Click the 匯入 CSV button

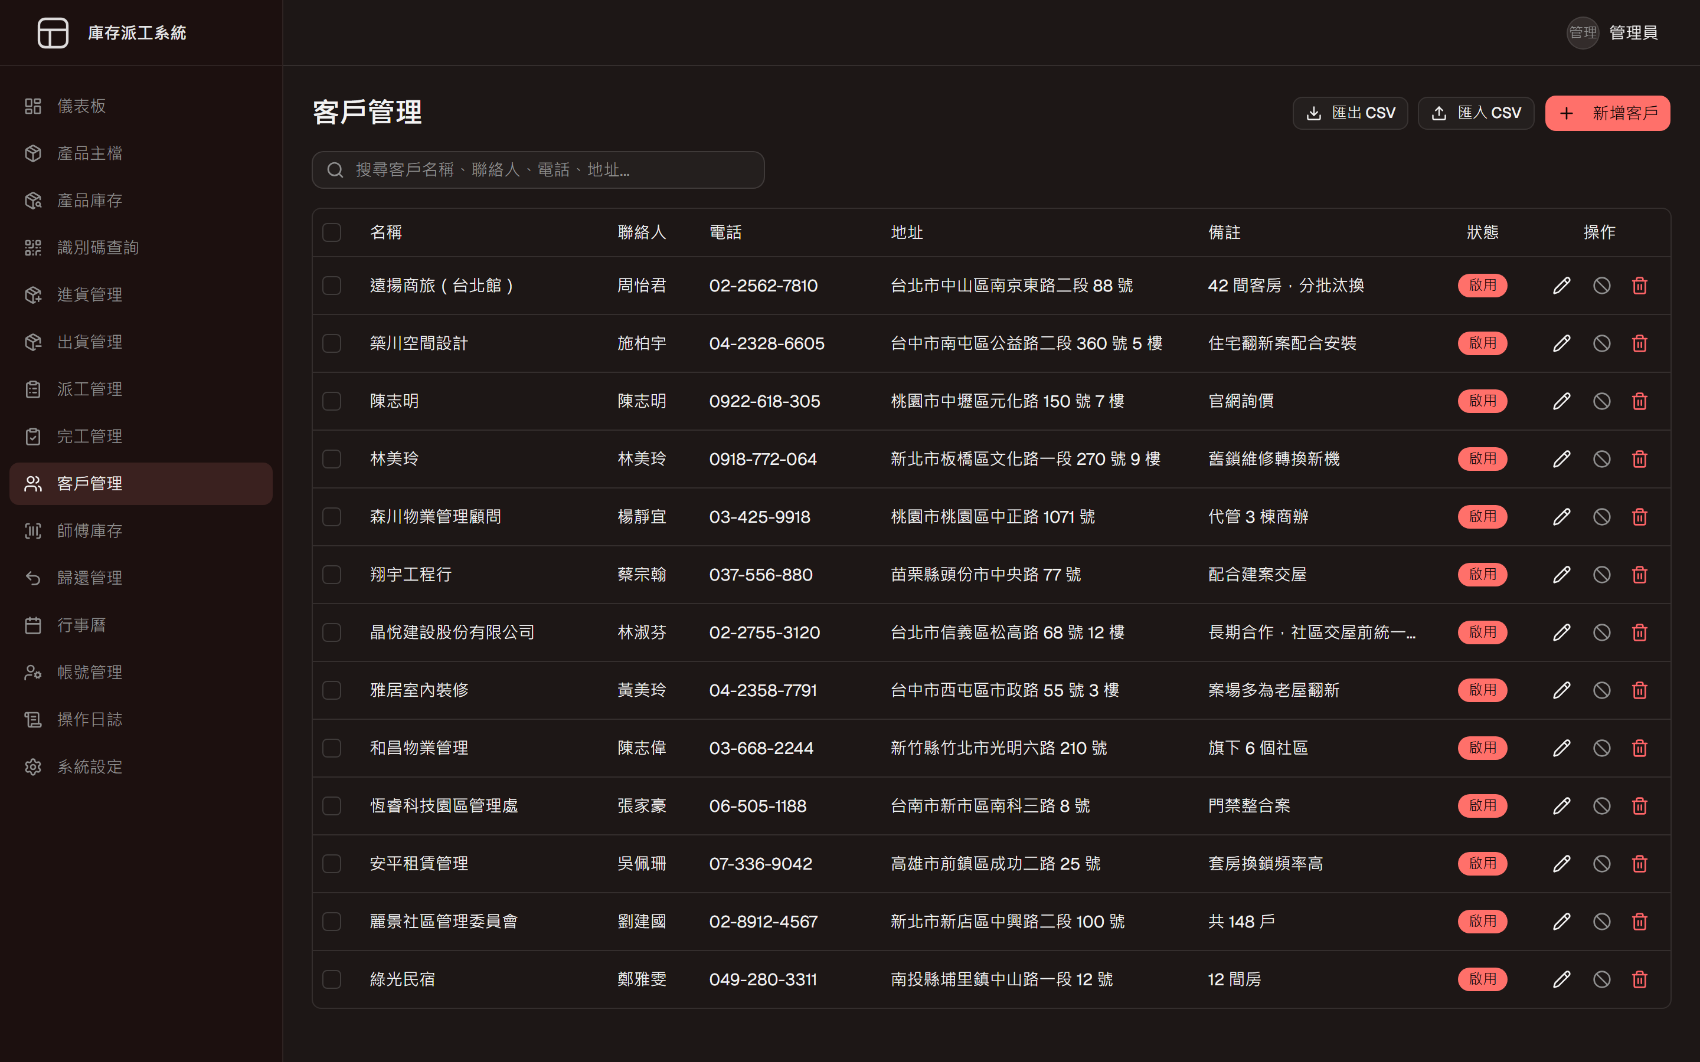point(1475,113)
